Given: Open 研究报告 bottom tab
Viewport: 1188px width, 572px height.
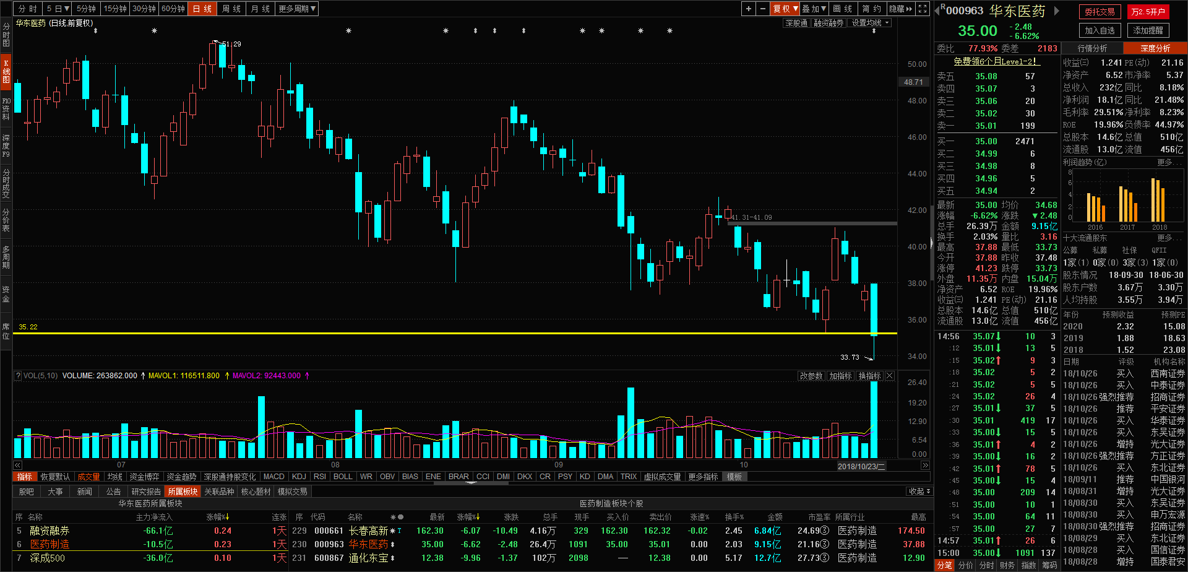Looking at the screenshot, I should pyautogui.click(x=146, y=492).
